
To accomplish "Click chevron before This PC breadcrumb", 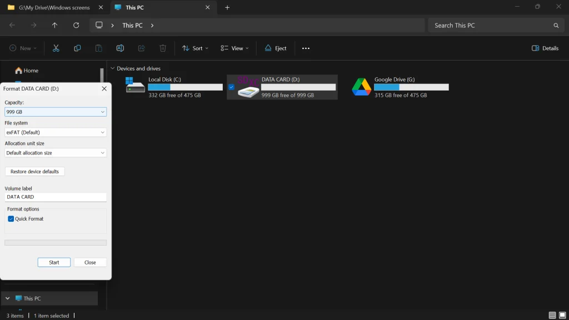I will pos(112,26).
